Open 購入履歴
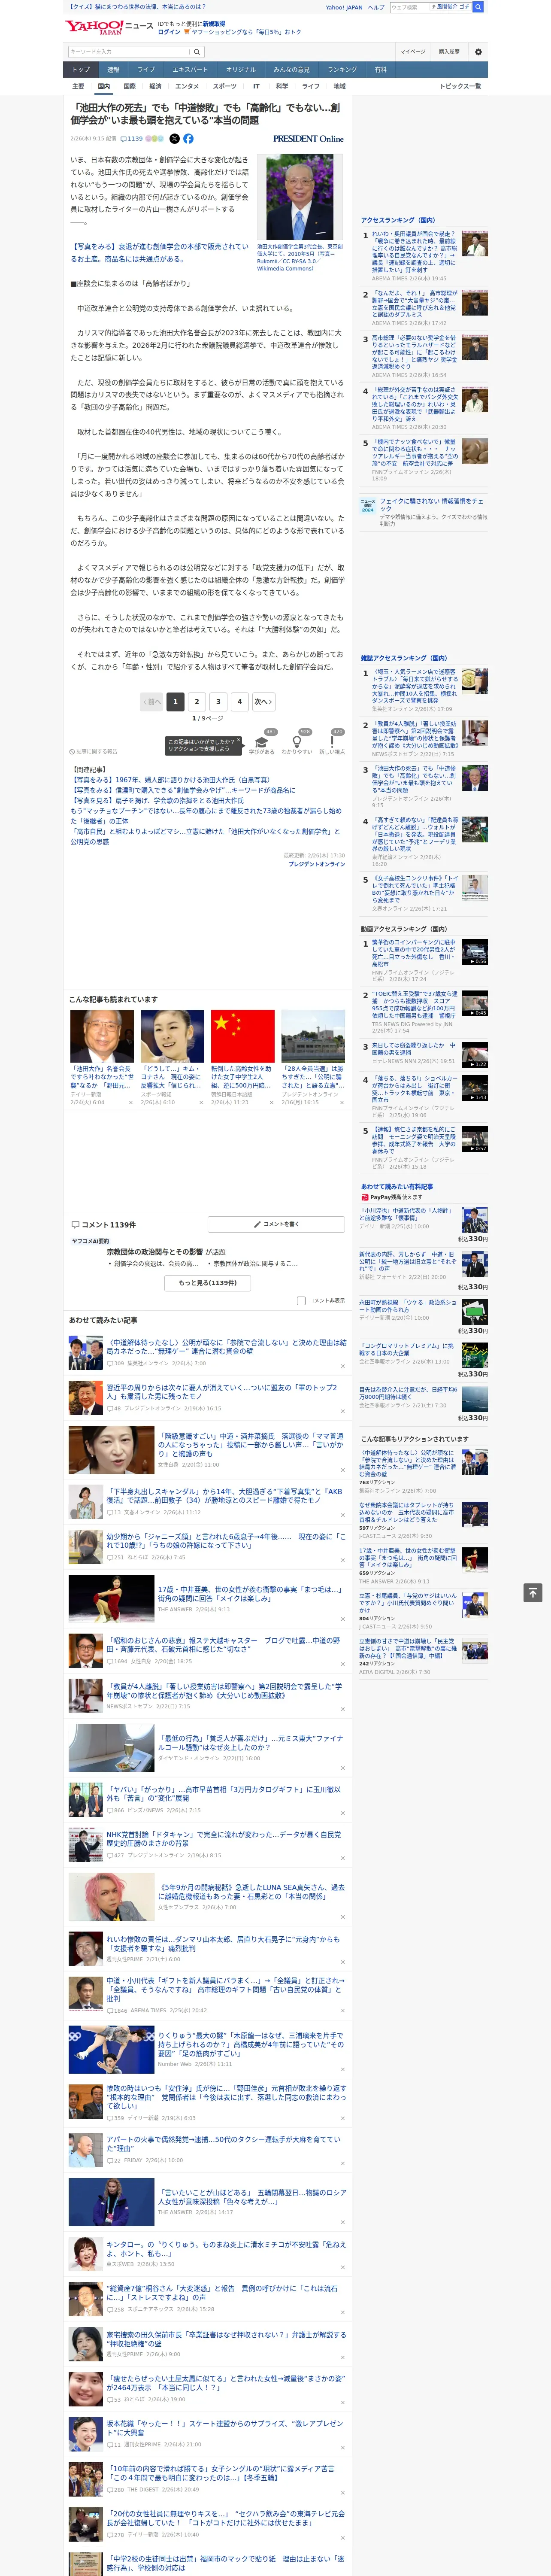Image resolution: width=551 pixels, height=2576 pixels. point(449,51)
